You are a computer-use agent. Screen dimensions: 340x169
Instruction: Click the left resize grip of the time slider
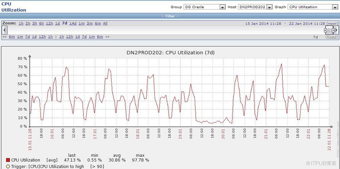pos(326,30)
